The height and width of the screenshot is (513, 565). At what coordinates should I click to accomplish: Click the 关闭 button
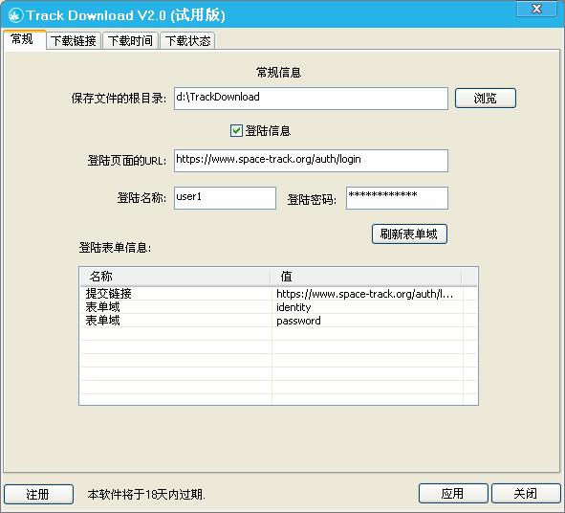(x=526, y=493)
